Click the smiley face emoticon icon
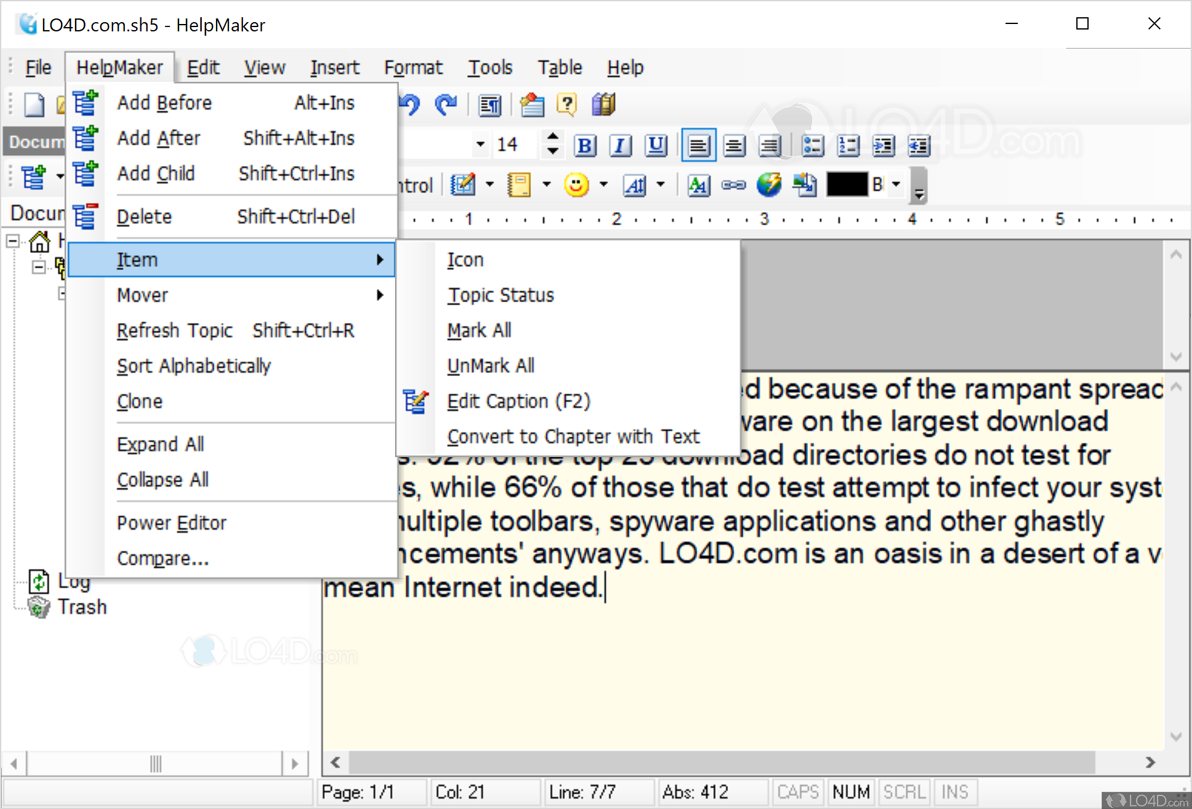Image resolution: width=1192 pixels, height=809 pixels. [577, 185]
